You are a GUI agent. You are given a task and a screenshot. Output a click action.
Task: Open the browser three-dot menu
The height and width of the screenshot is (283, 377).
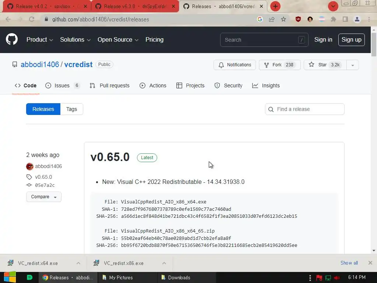pos(369,19)
